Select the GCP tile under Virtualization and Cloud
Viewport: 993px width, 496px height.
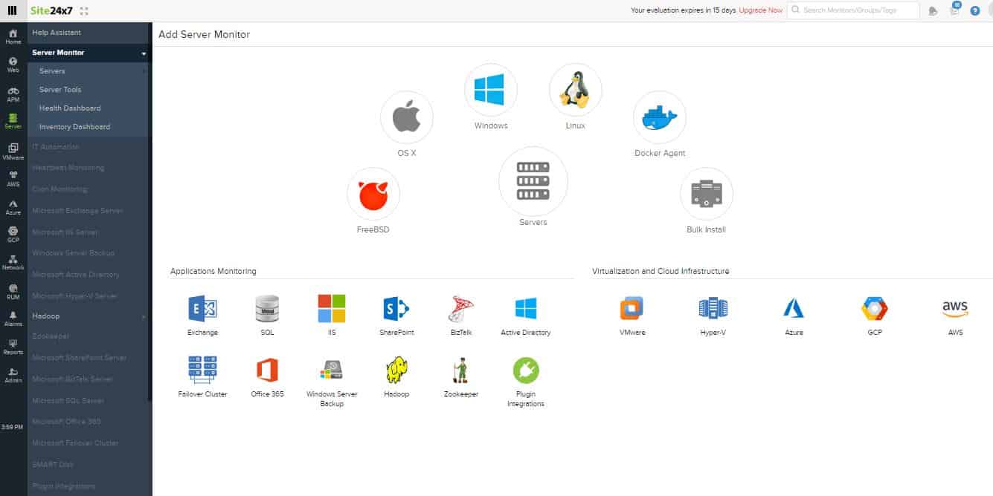click(875, 308)
